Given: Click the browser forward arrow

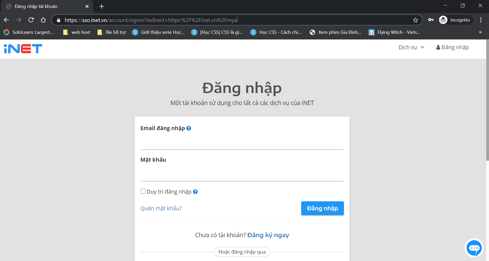Looking at the screenshot, I should tap(18, 20).
